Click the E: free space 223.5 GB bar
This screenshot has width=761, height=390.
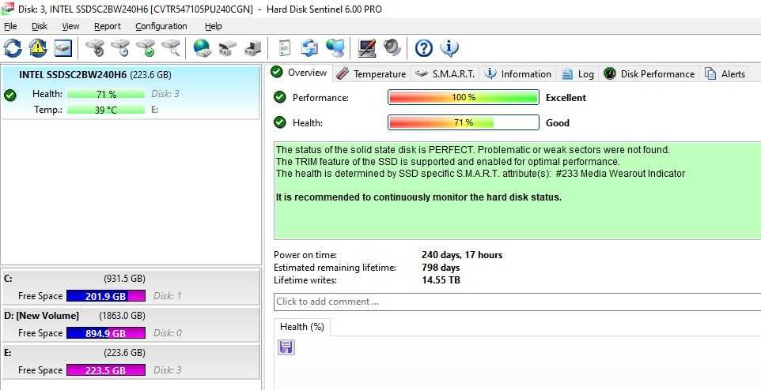coord(106,370)
